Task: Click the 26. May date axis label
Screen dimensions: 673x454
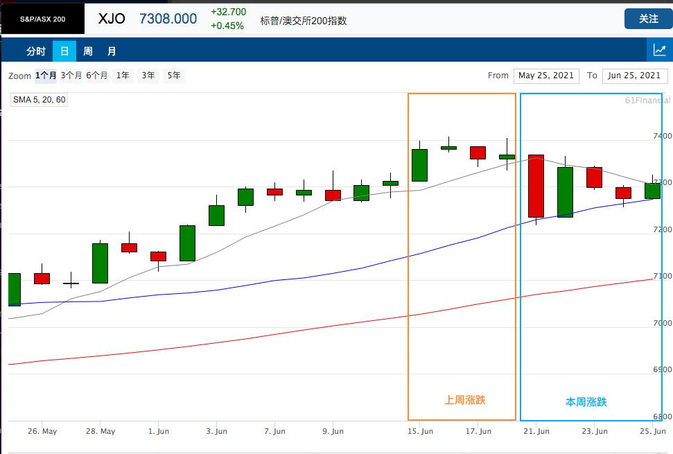Action: click(42, 431)
